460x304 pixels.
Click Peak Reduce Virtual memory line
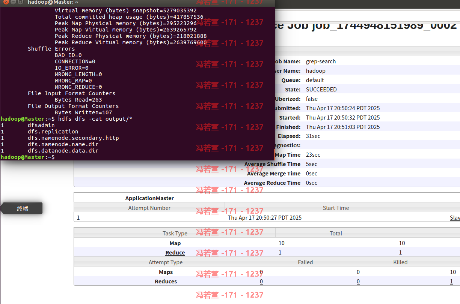pos(131,42)
